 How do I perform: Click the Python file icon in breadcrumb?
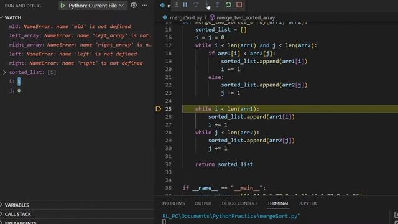click(165, 17)
